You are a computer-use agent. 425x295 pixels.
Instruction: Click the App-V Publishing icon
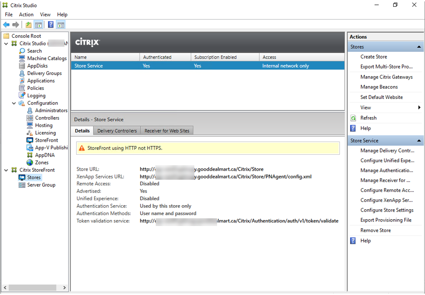click(30, 147)
